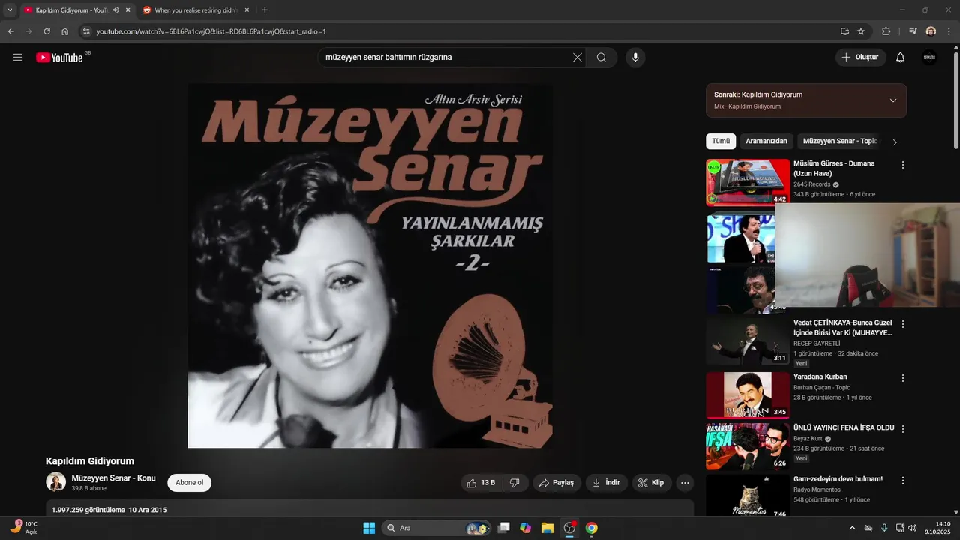Open the YouTube hamburger guide menu
Viewport: 960px width, 540px height.
(18, 58)
